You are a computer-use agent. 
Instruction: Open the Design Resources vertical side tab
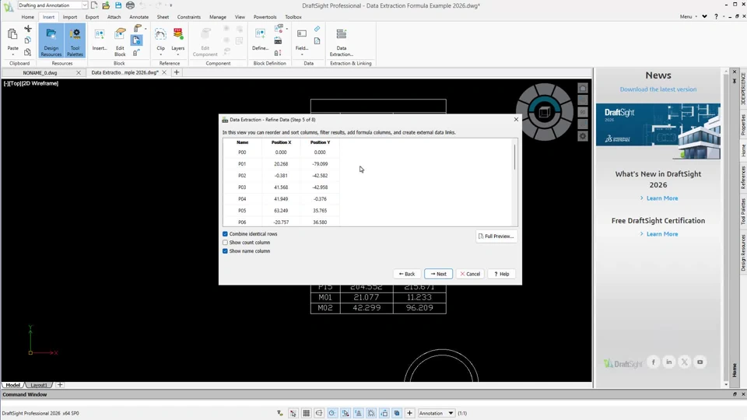742,253
